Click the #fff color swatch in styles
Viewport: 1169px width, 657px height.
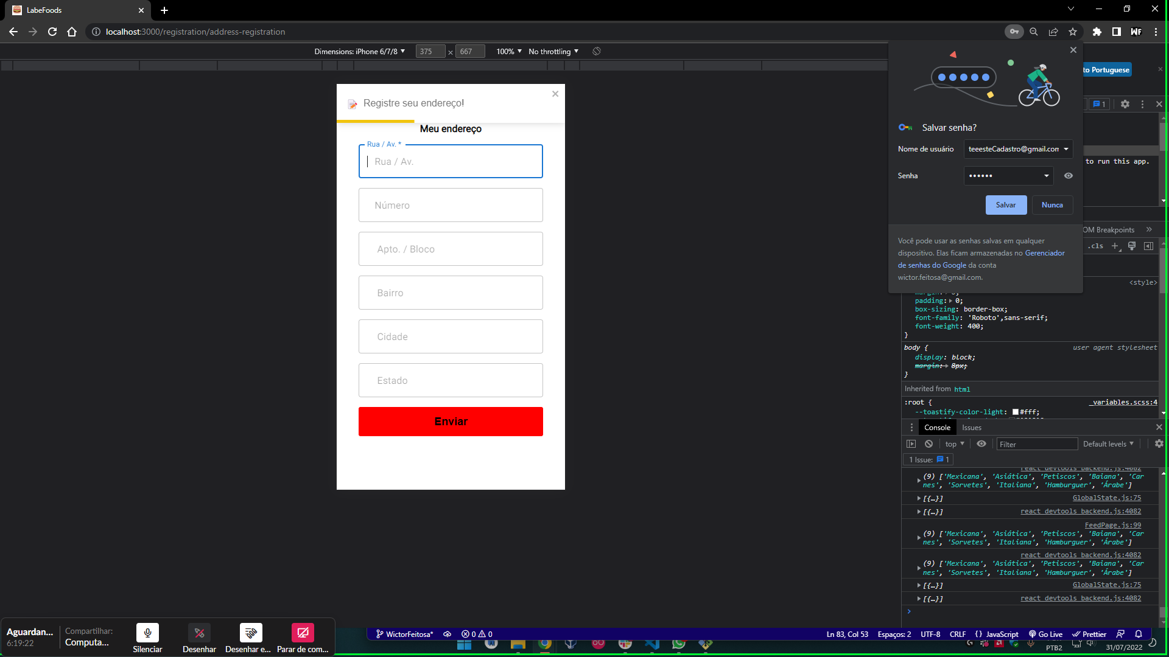tap(1016, 412)
